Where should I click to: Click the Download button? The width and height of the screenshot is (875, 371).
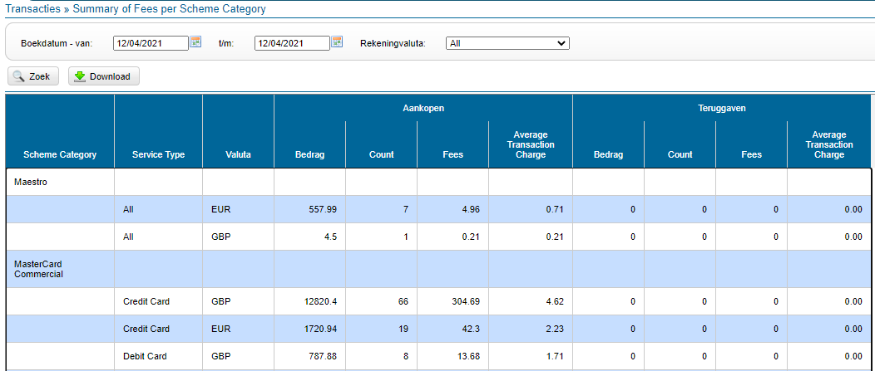[x=103, y=76]
